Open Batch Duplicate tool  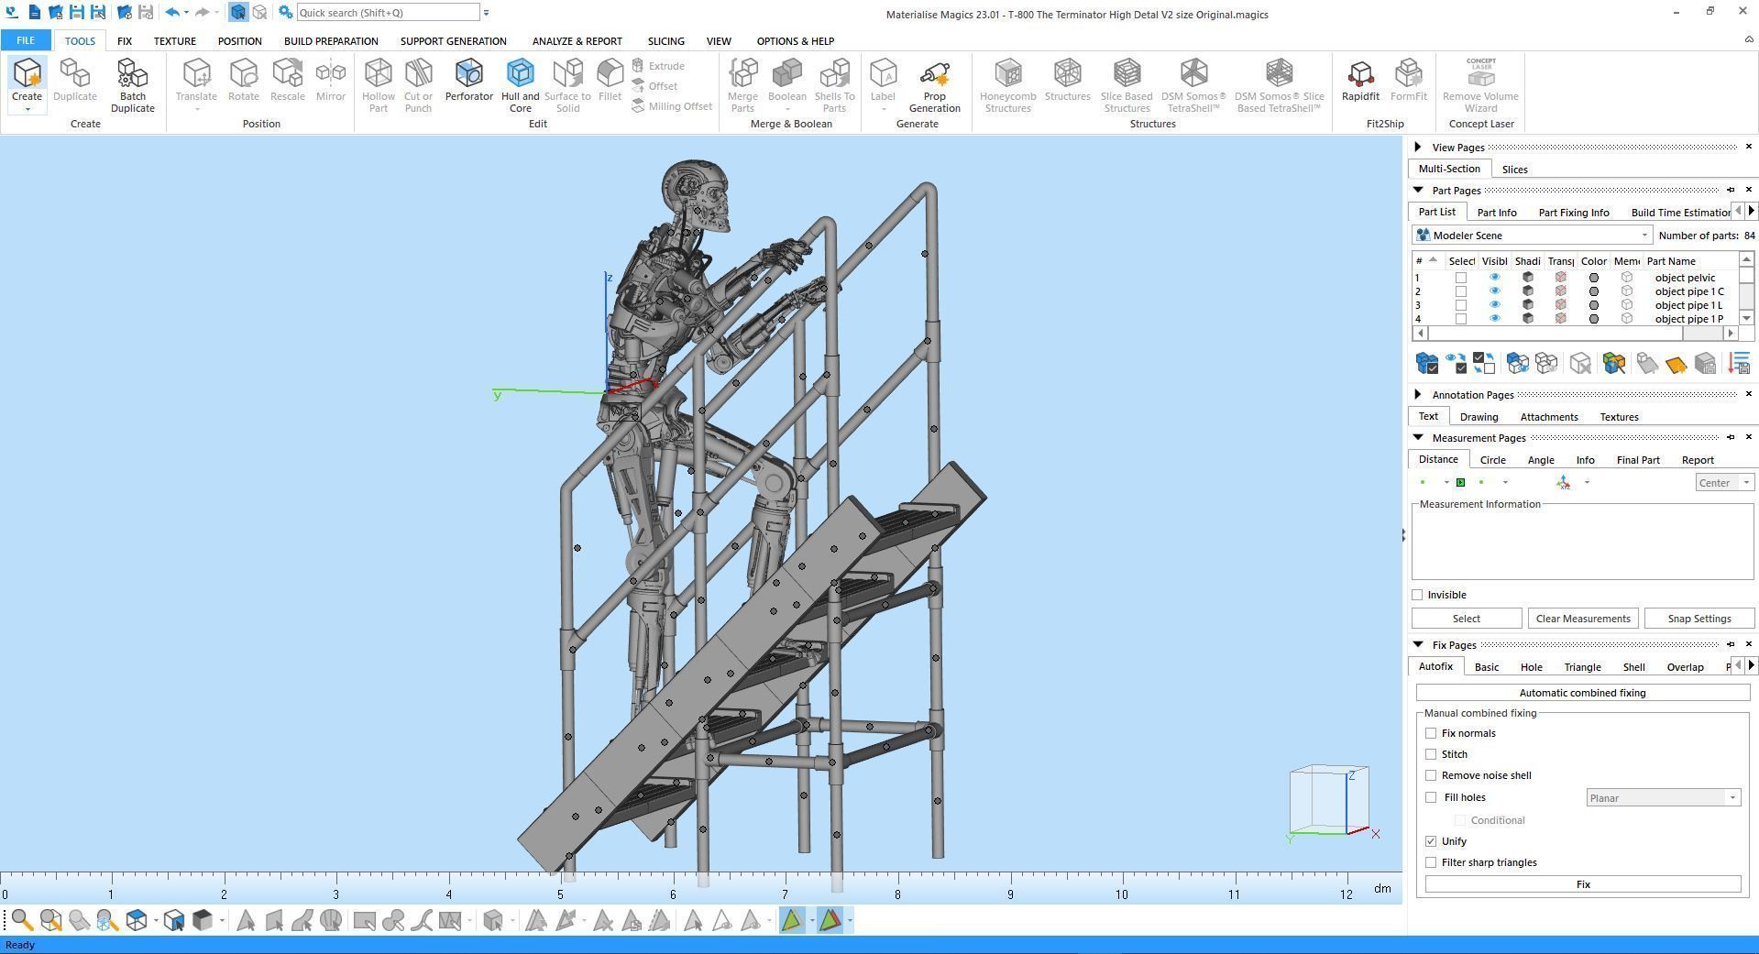pos(132,85)
